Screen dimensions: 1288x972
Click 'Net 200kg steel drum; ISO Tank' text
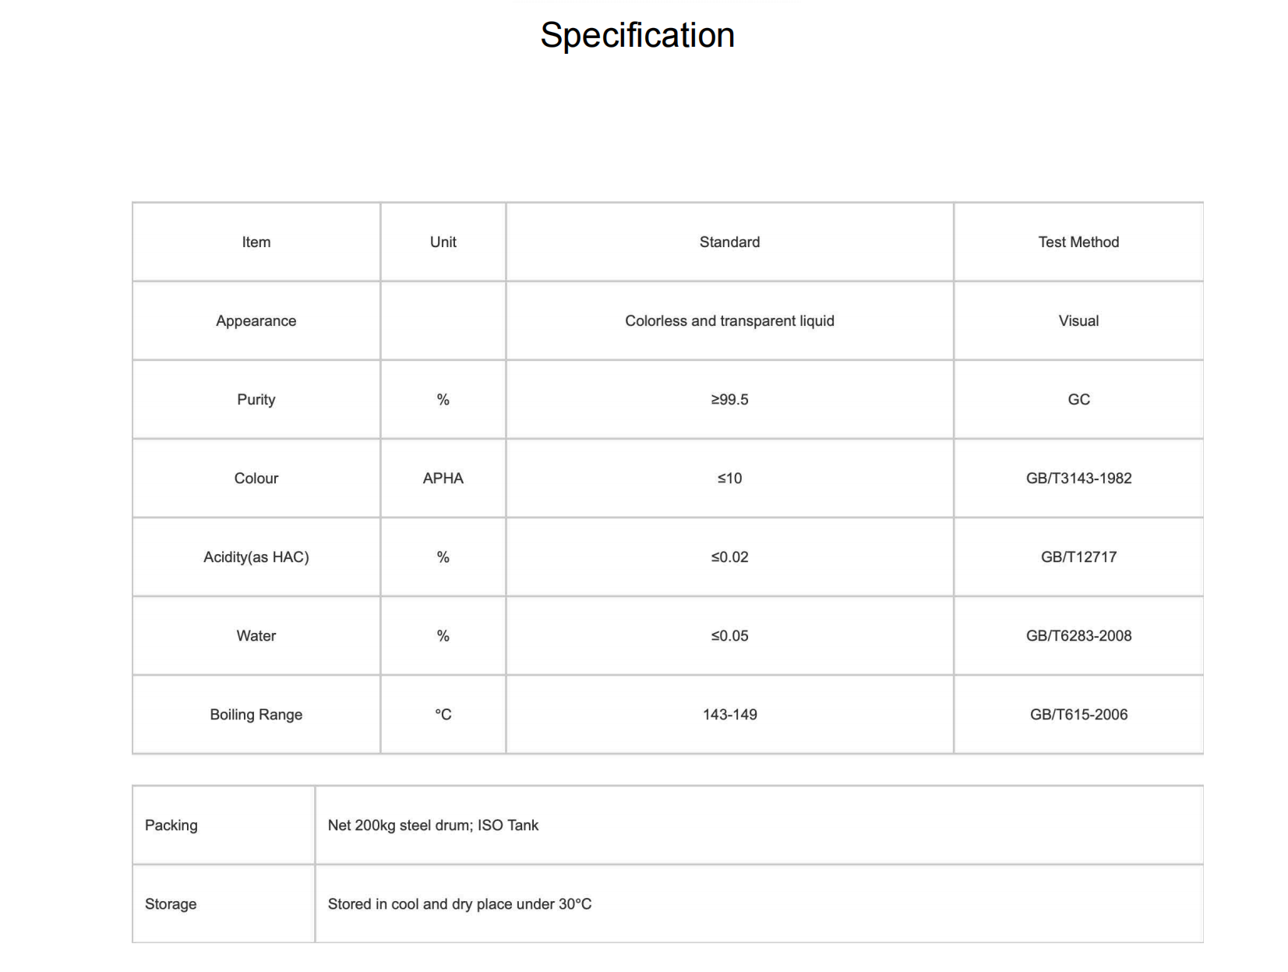(433, 825)
